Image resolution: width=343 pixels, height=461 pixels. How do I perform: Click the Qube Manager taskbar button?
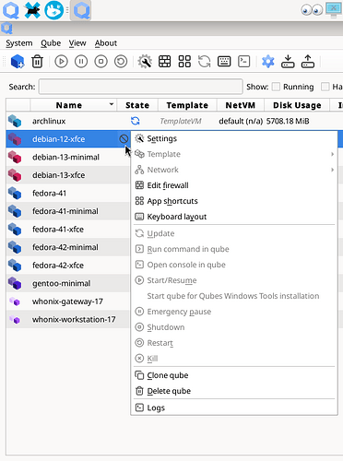[x=81, y=10]
